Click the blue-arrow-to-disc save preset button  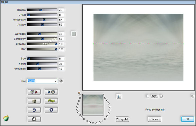pyautogui.click(x=51, y=92)
